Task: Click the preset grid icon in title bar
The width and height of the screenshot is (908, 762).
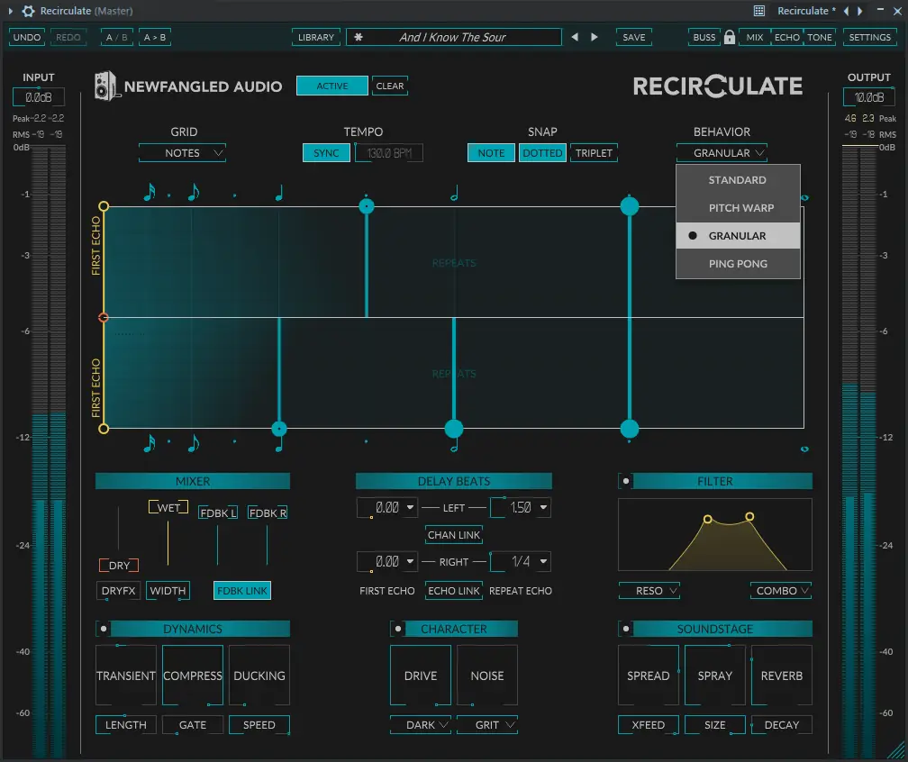Action: 759,11
